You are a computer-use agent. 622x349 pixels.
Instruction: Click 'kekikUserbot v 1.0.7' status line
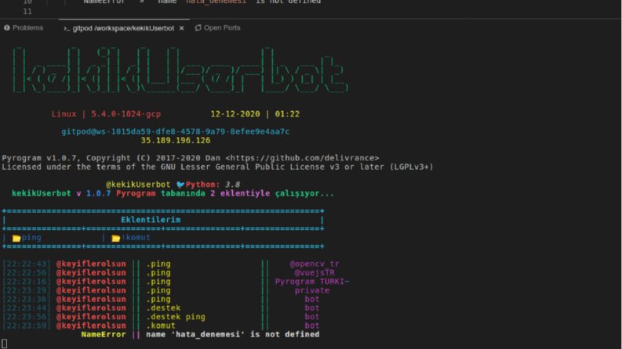[x=173, y=193]
